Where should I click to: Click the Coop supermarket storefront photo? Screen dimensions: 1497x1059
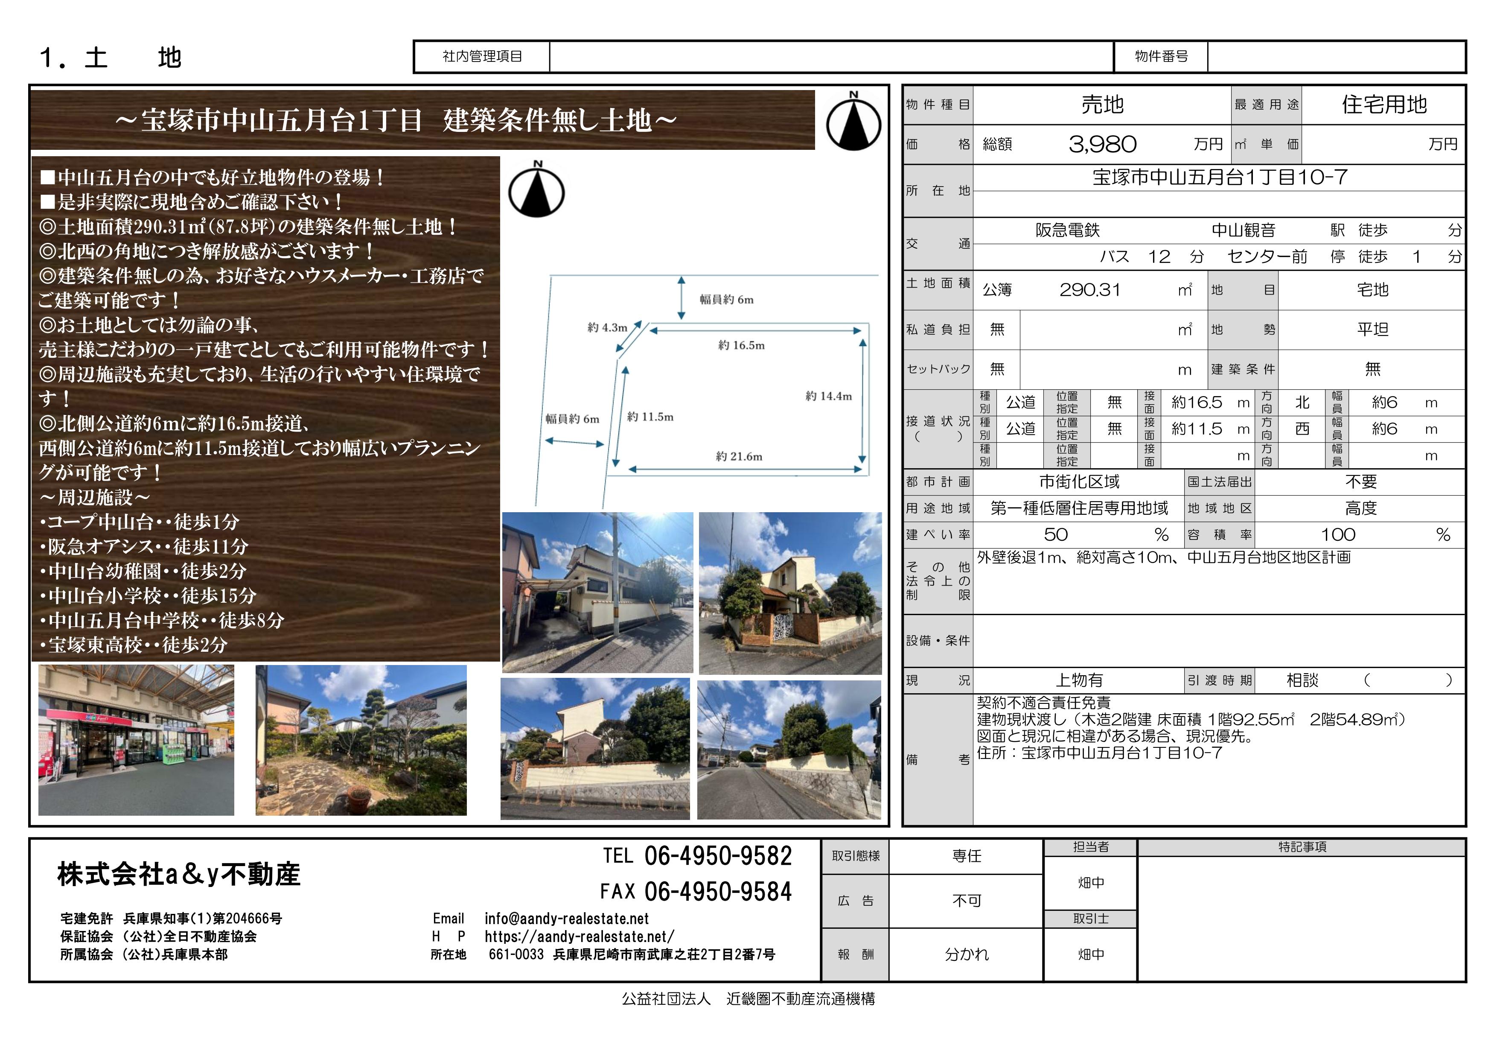136,739
